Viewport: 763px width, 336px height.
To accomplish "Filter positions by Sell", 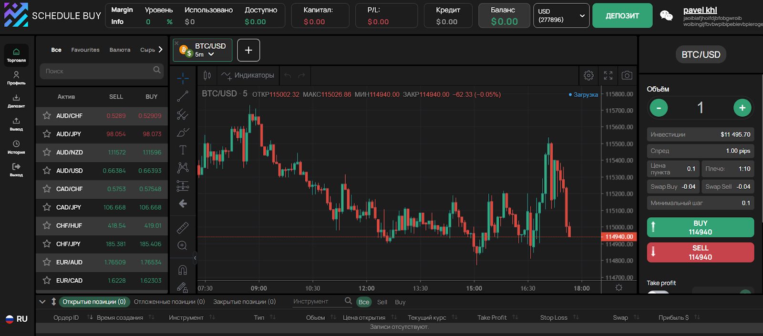I will coord(382,302).
